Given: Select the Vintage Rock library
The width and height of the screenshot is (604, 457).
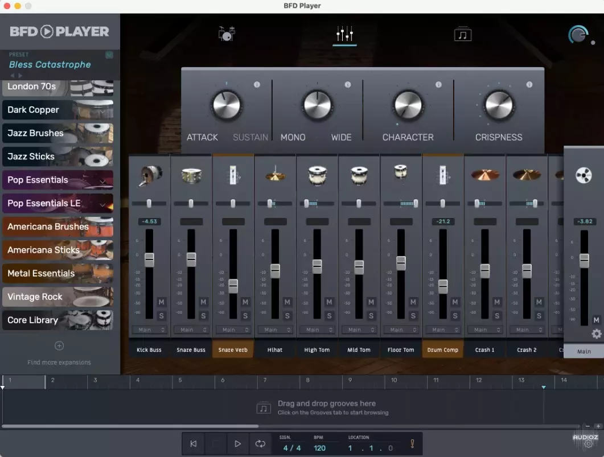Looking at the screenshot, I should click(34, 297).
